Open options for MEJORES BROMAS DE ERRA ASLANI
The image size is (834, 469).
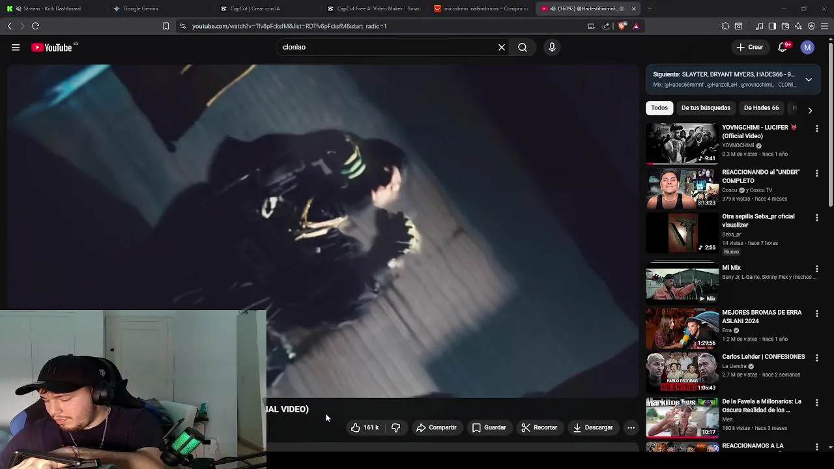tap(817, 313)
